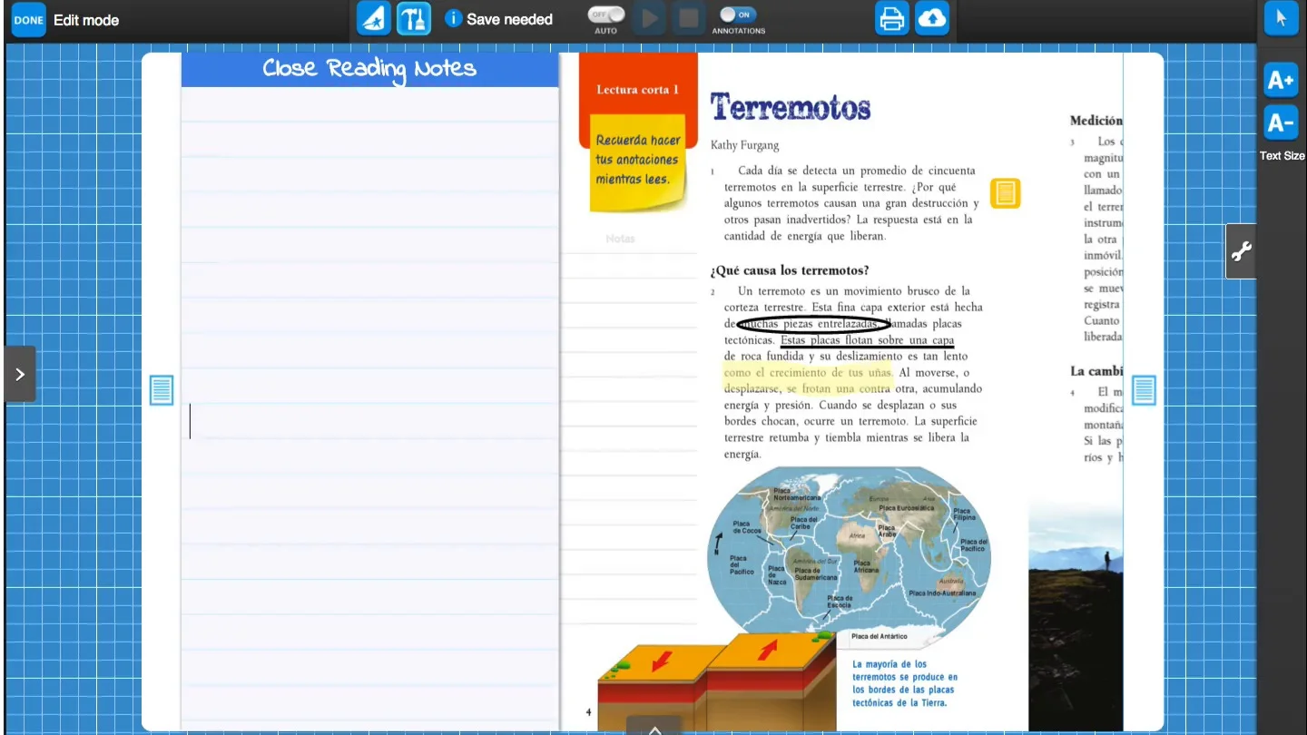Click the DONE button to exit edit mode
The image size is (1307, 735).
pos(28,20)
